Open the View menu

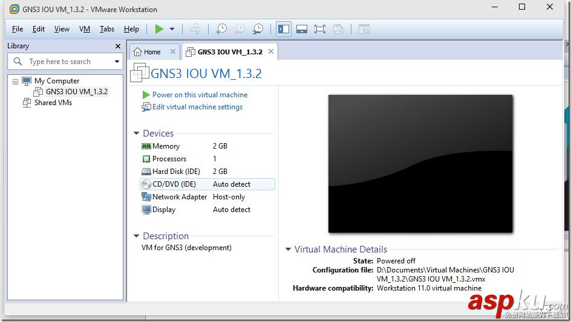click(x=62, y=29)
